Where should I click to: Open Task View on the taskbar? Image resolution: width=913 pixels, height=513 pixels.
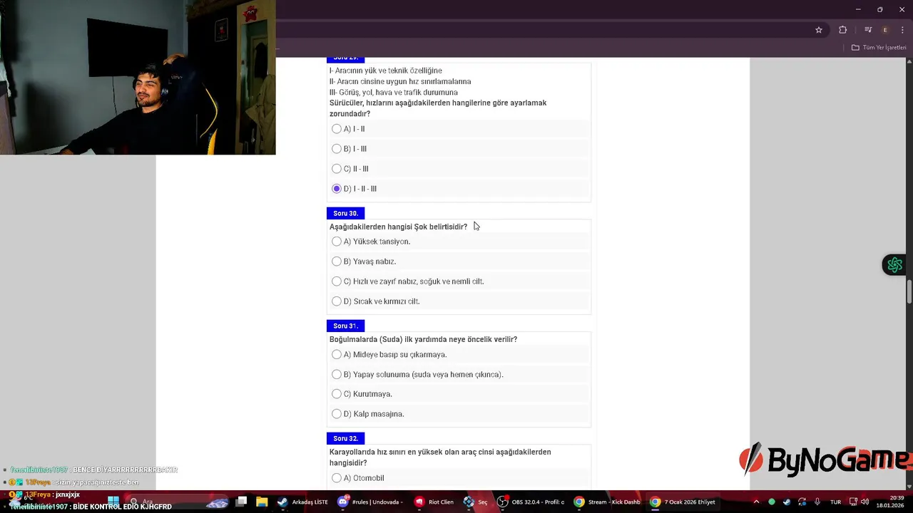click(x=241, y=502)
